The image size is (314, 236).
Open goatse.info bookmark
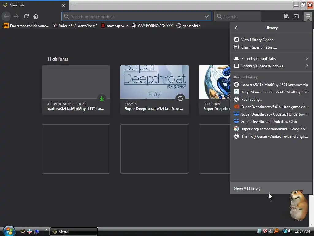point(189,26)
